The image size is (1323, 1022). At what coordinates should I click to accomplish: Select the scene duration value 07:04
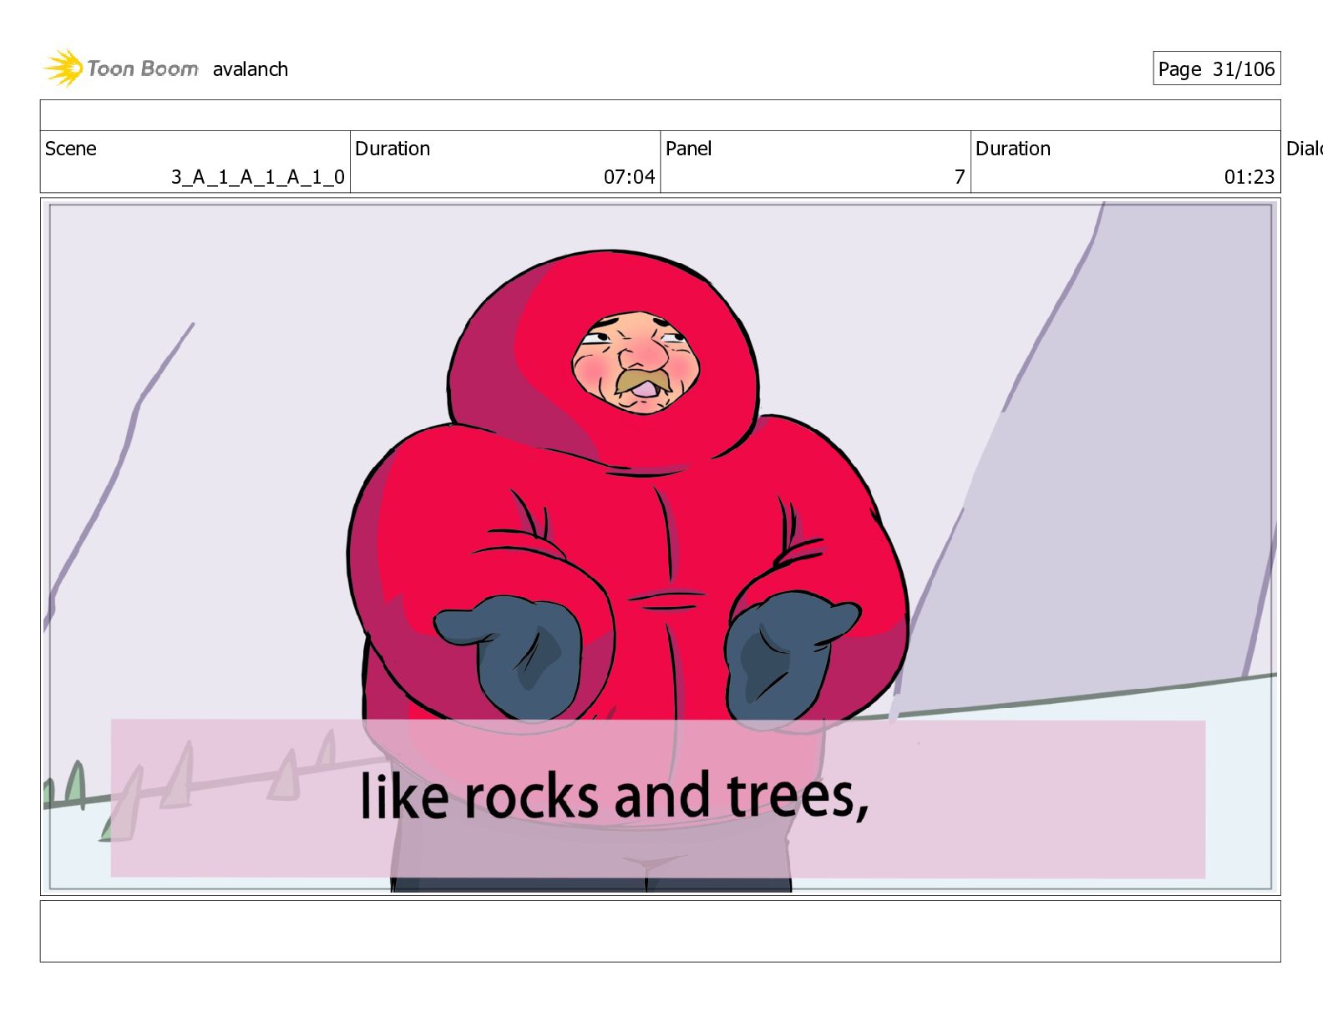coord(630,177)
